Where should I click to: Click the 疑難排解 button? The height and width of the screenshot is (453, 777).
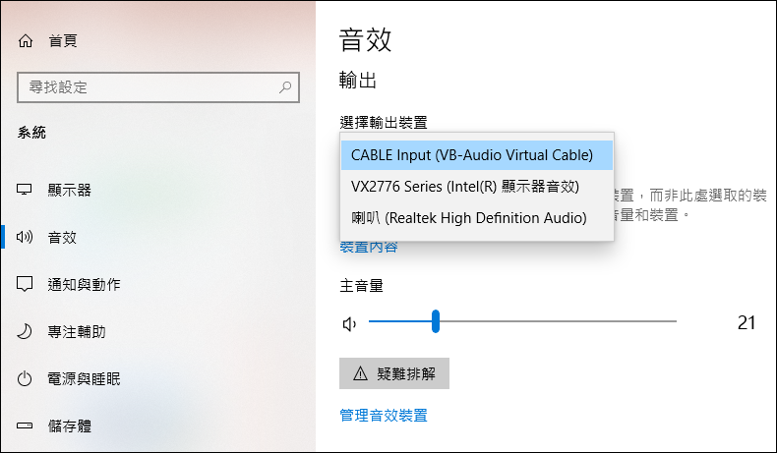click(x=394, y=373)
